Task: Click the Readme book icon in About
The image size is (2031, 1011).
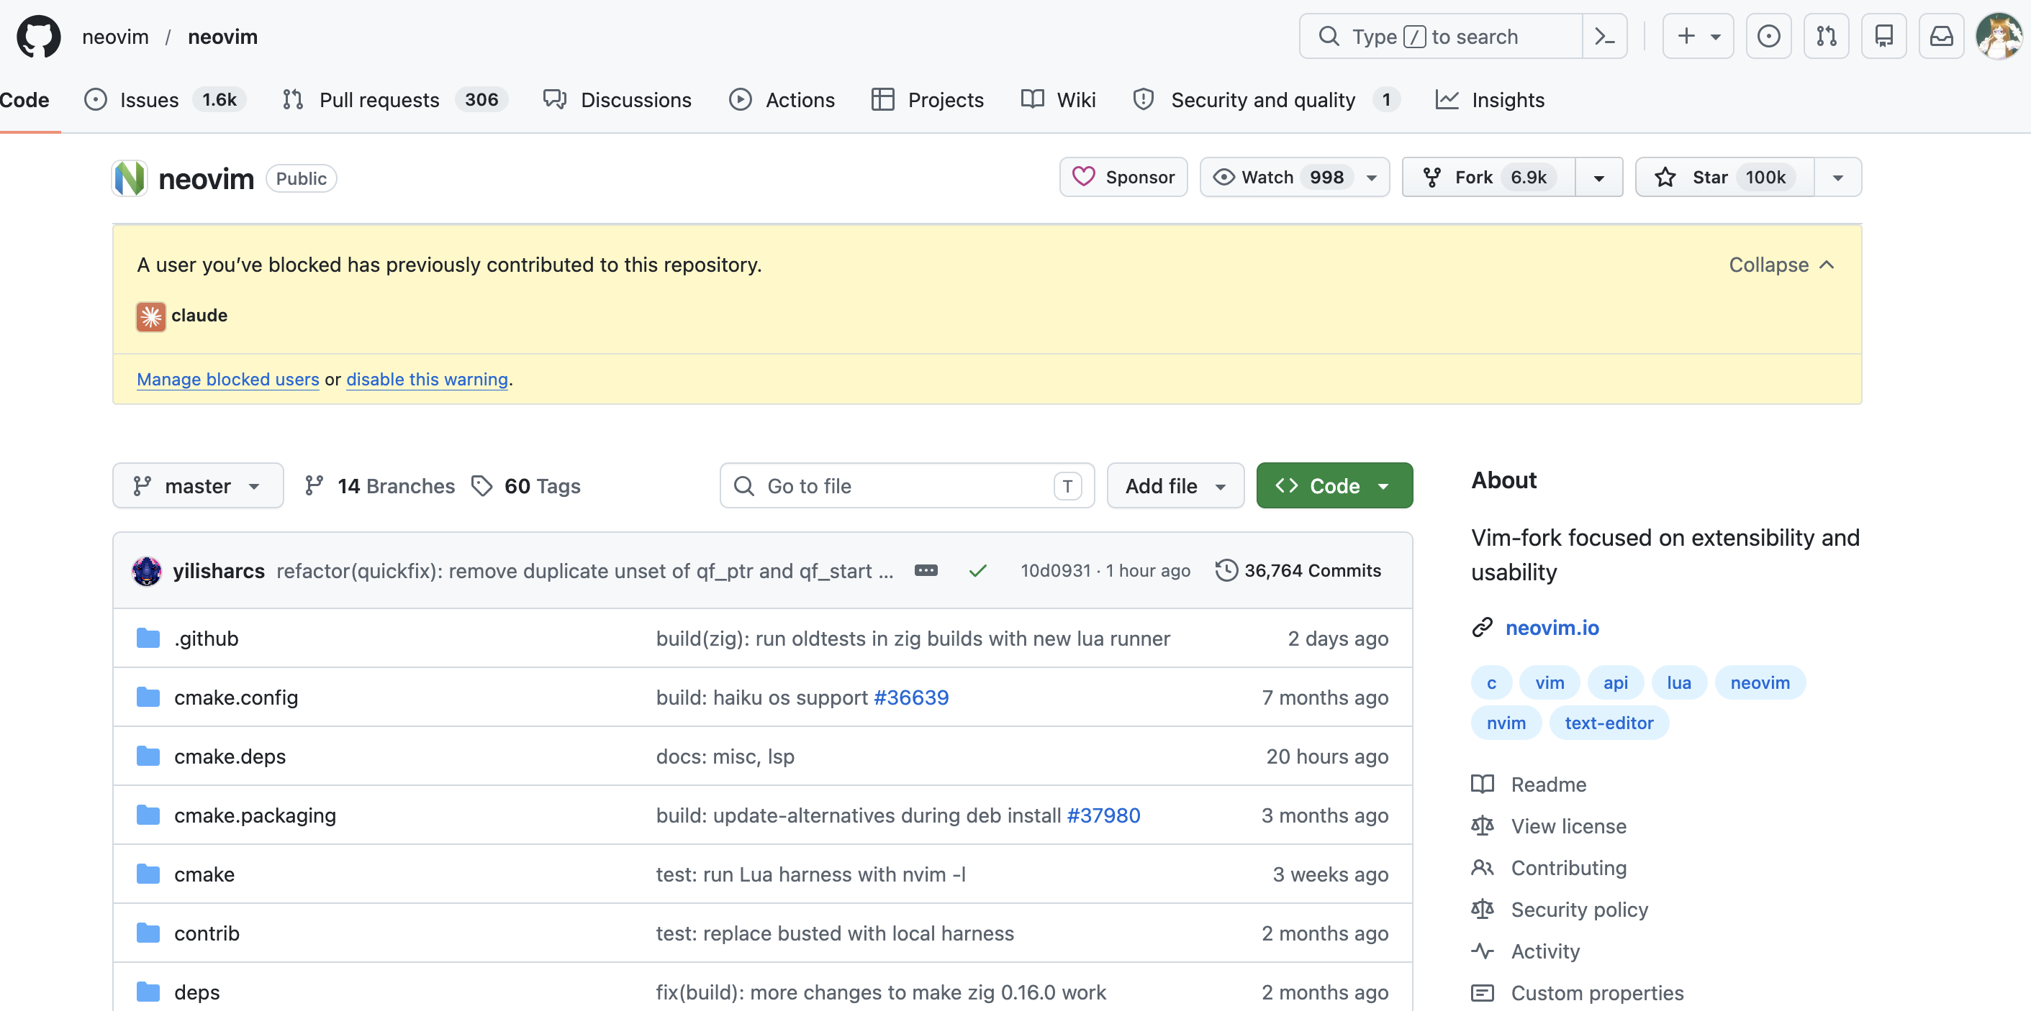Action: (1483, 784)
